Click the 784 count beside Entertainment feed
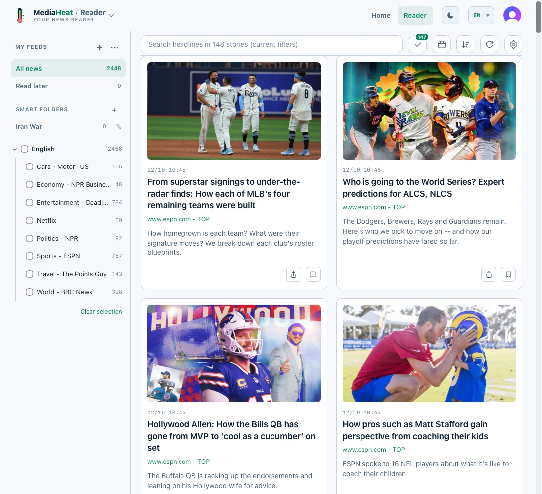 coord(117,202)
